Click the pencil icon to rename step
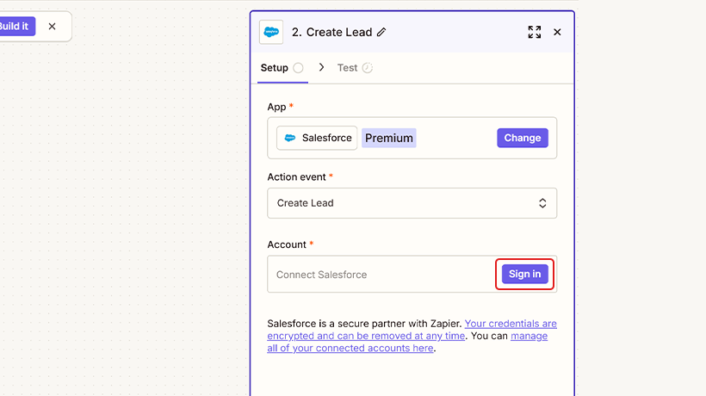The height and width of the screenshot is (396, 706). [381, 33]
